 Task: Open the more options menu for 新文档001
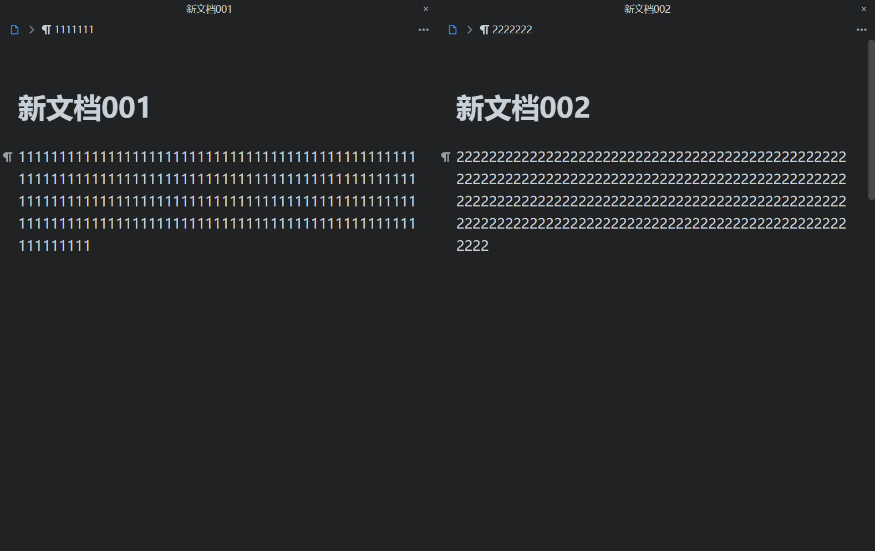[424, 30]
